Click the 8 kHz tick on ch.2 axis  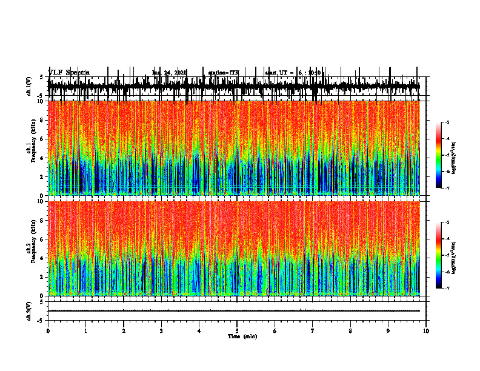tap(42, 221)
